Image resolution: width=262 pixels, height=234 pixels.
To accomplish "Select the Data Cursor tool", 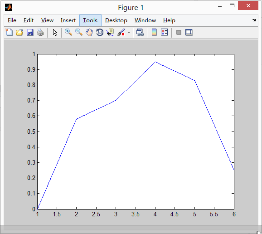I will point(110,32).
